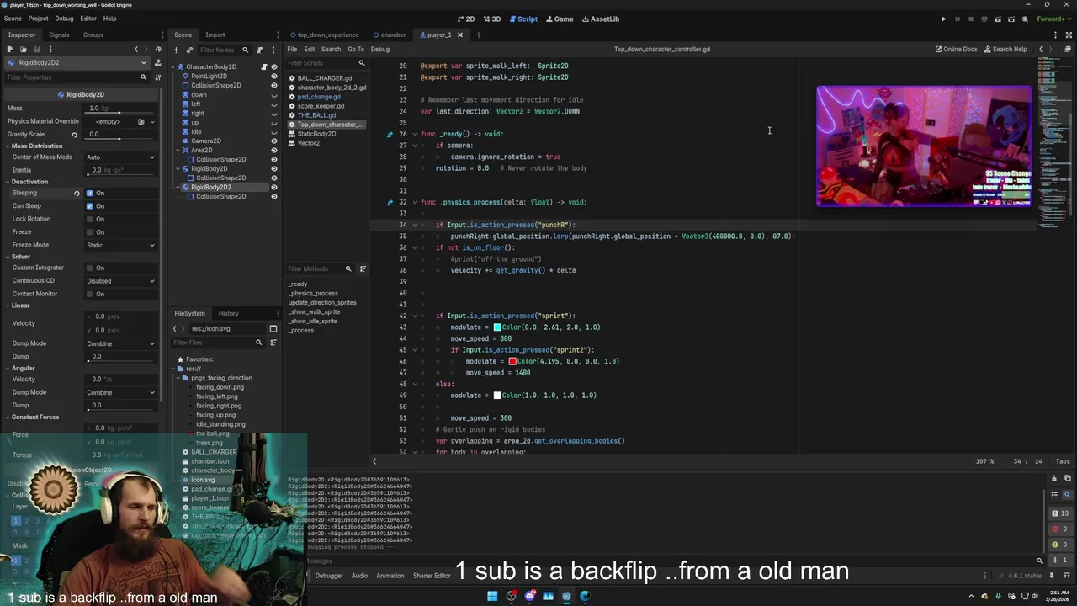Create a new resource in Inspector

pos(9,49)
